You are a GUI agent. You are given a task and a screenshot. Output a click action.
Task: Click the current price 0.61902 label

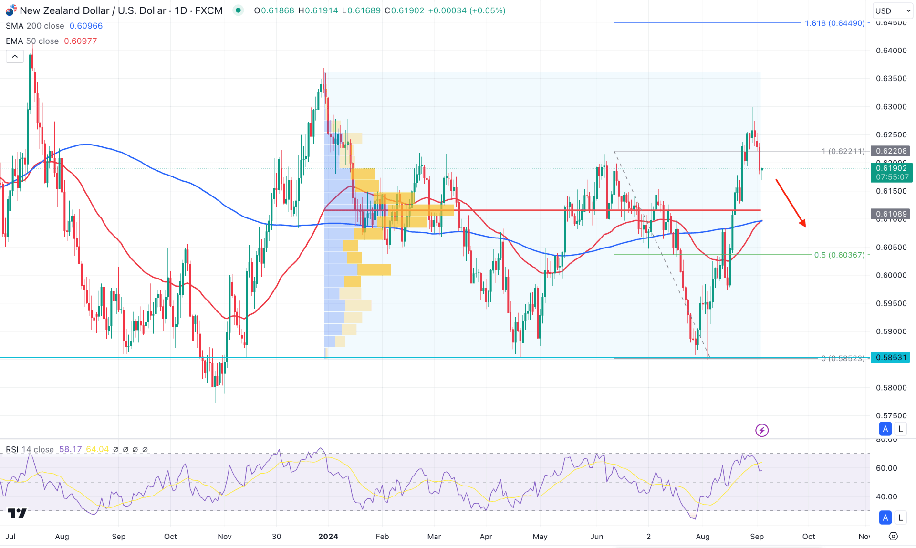(x=892, y=172)
